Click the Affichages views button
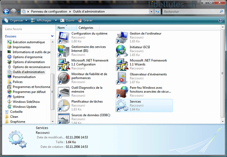This screenshot has width=227, height=157. tap(41, 20)
